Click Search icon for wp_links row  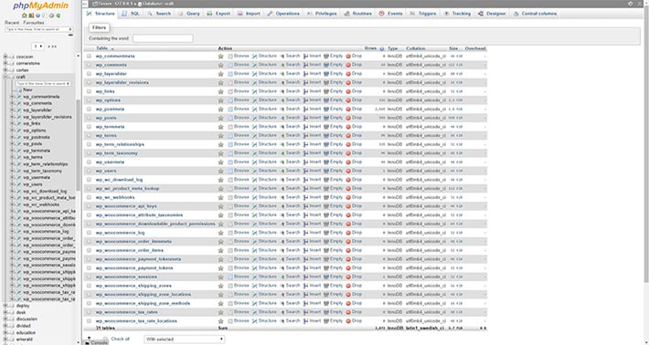pos(282,91)
